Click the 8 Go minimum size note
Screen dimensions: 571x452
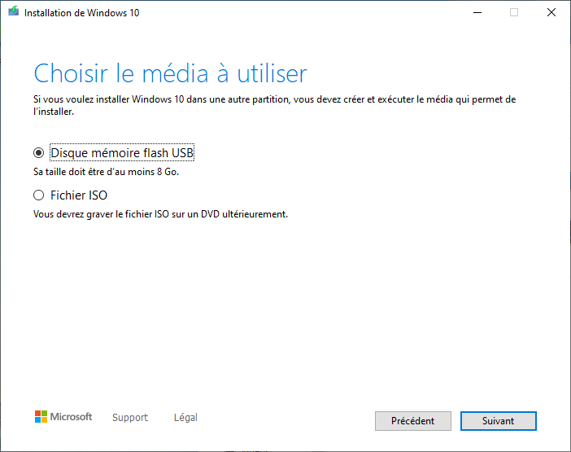coord(106,172)
